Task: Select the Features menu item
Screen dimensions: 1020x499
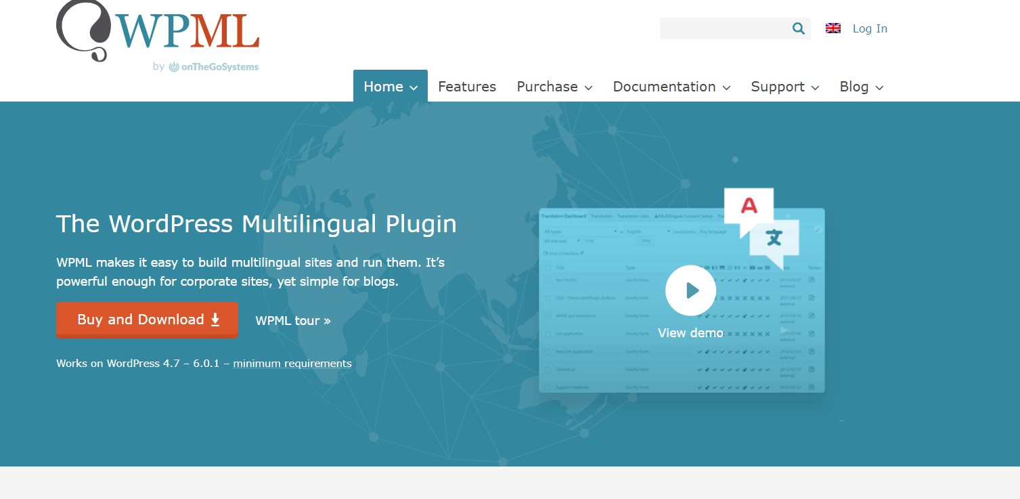Action: [466, 87]
